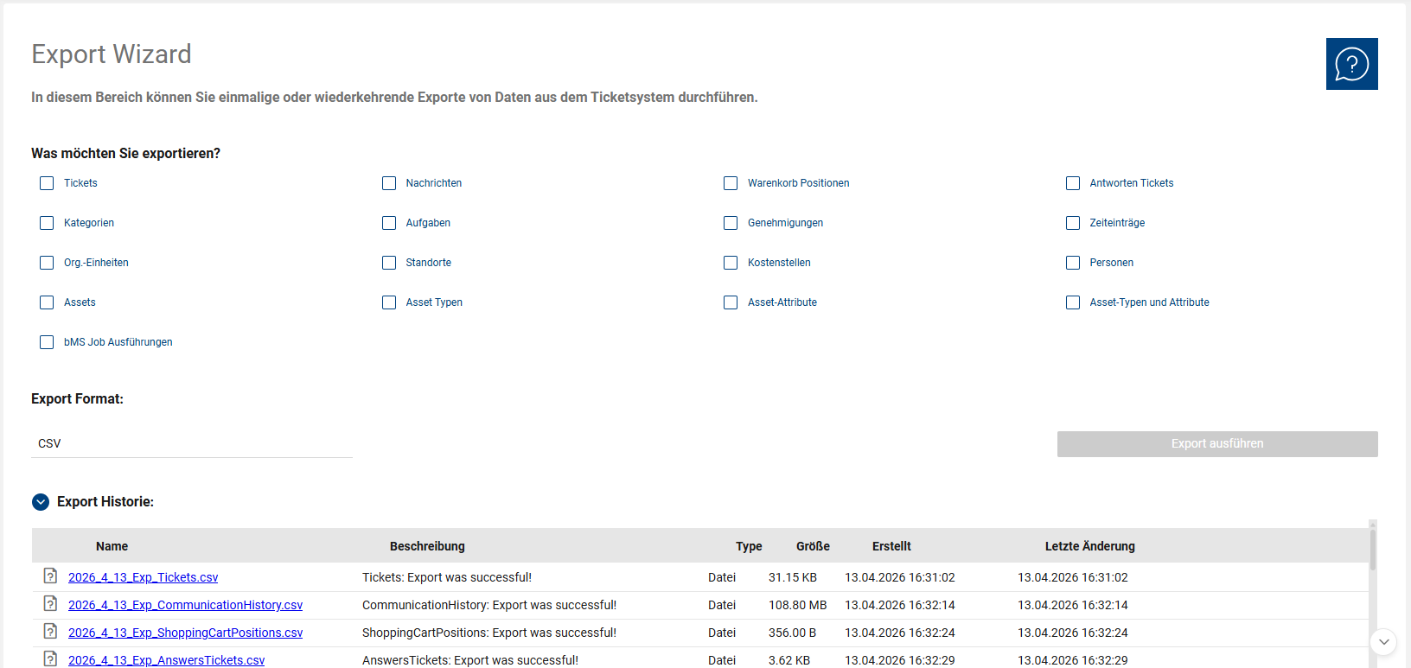Viewport: 1411px width, 668px height.
Task: Click the 356.00 B size cell
Action: coord(793,633)
